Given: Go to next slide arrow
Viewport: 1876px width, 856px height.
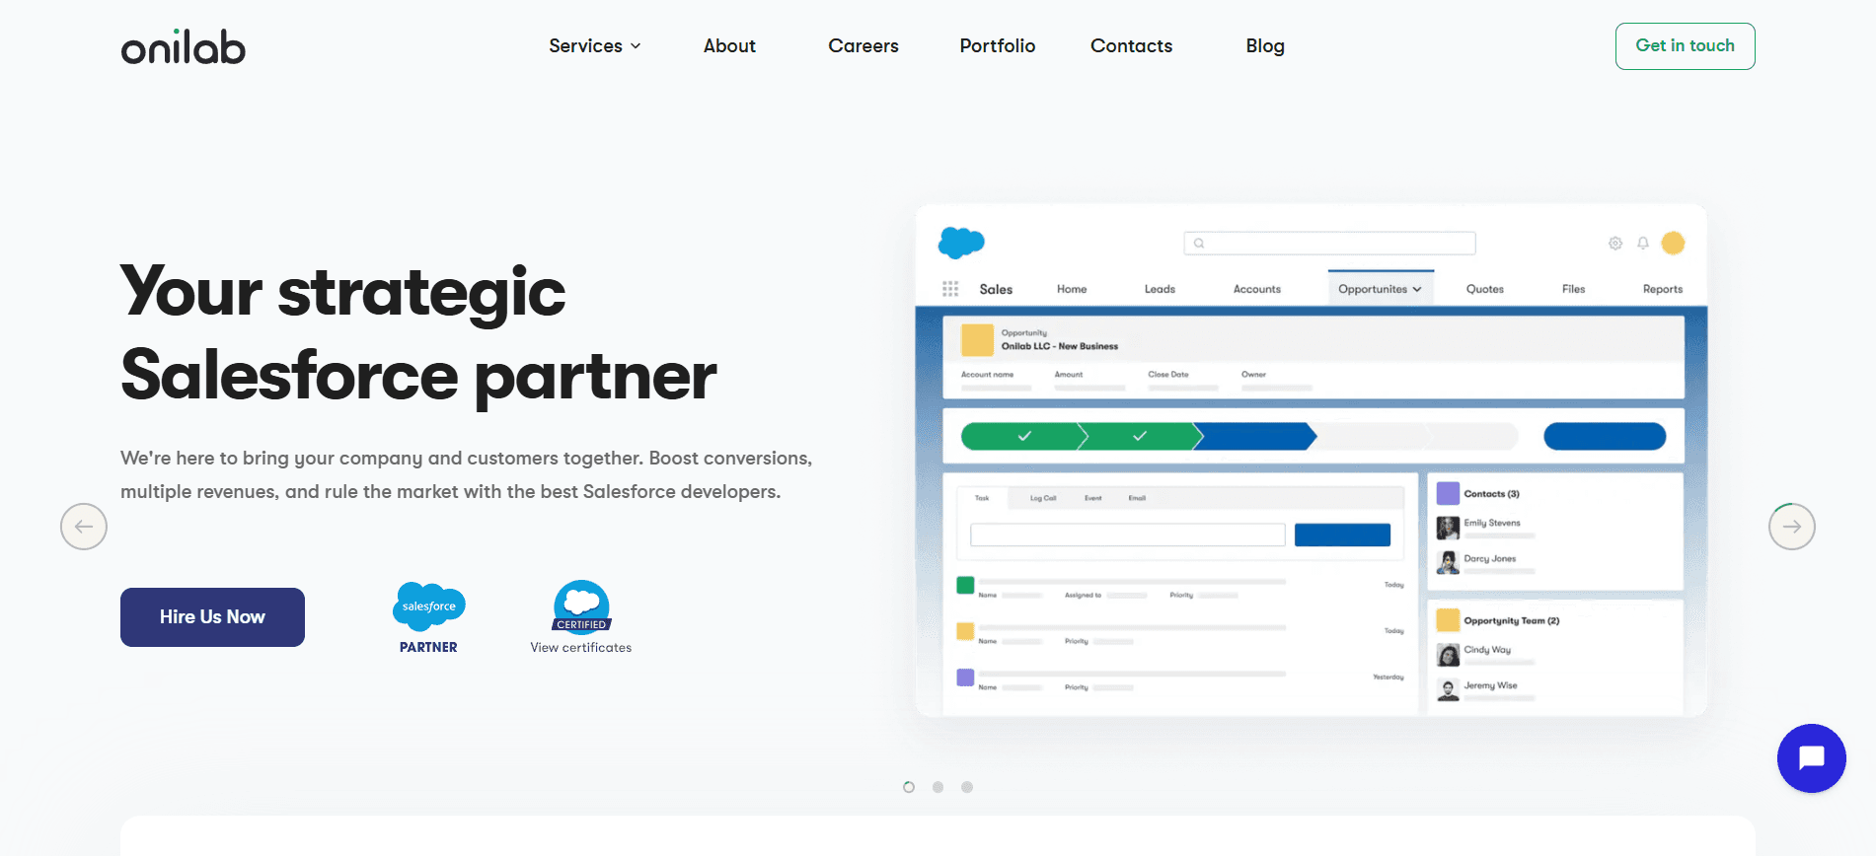Looking at the screenshot, I should tap(1791, 527).
